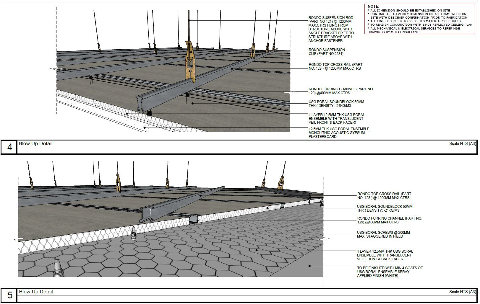The image size is (480, 304).
Task: Select the Blow Up Detail title of detail 4
Action: coord(35,144)
